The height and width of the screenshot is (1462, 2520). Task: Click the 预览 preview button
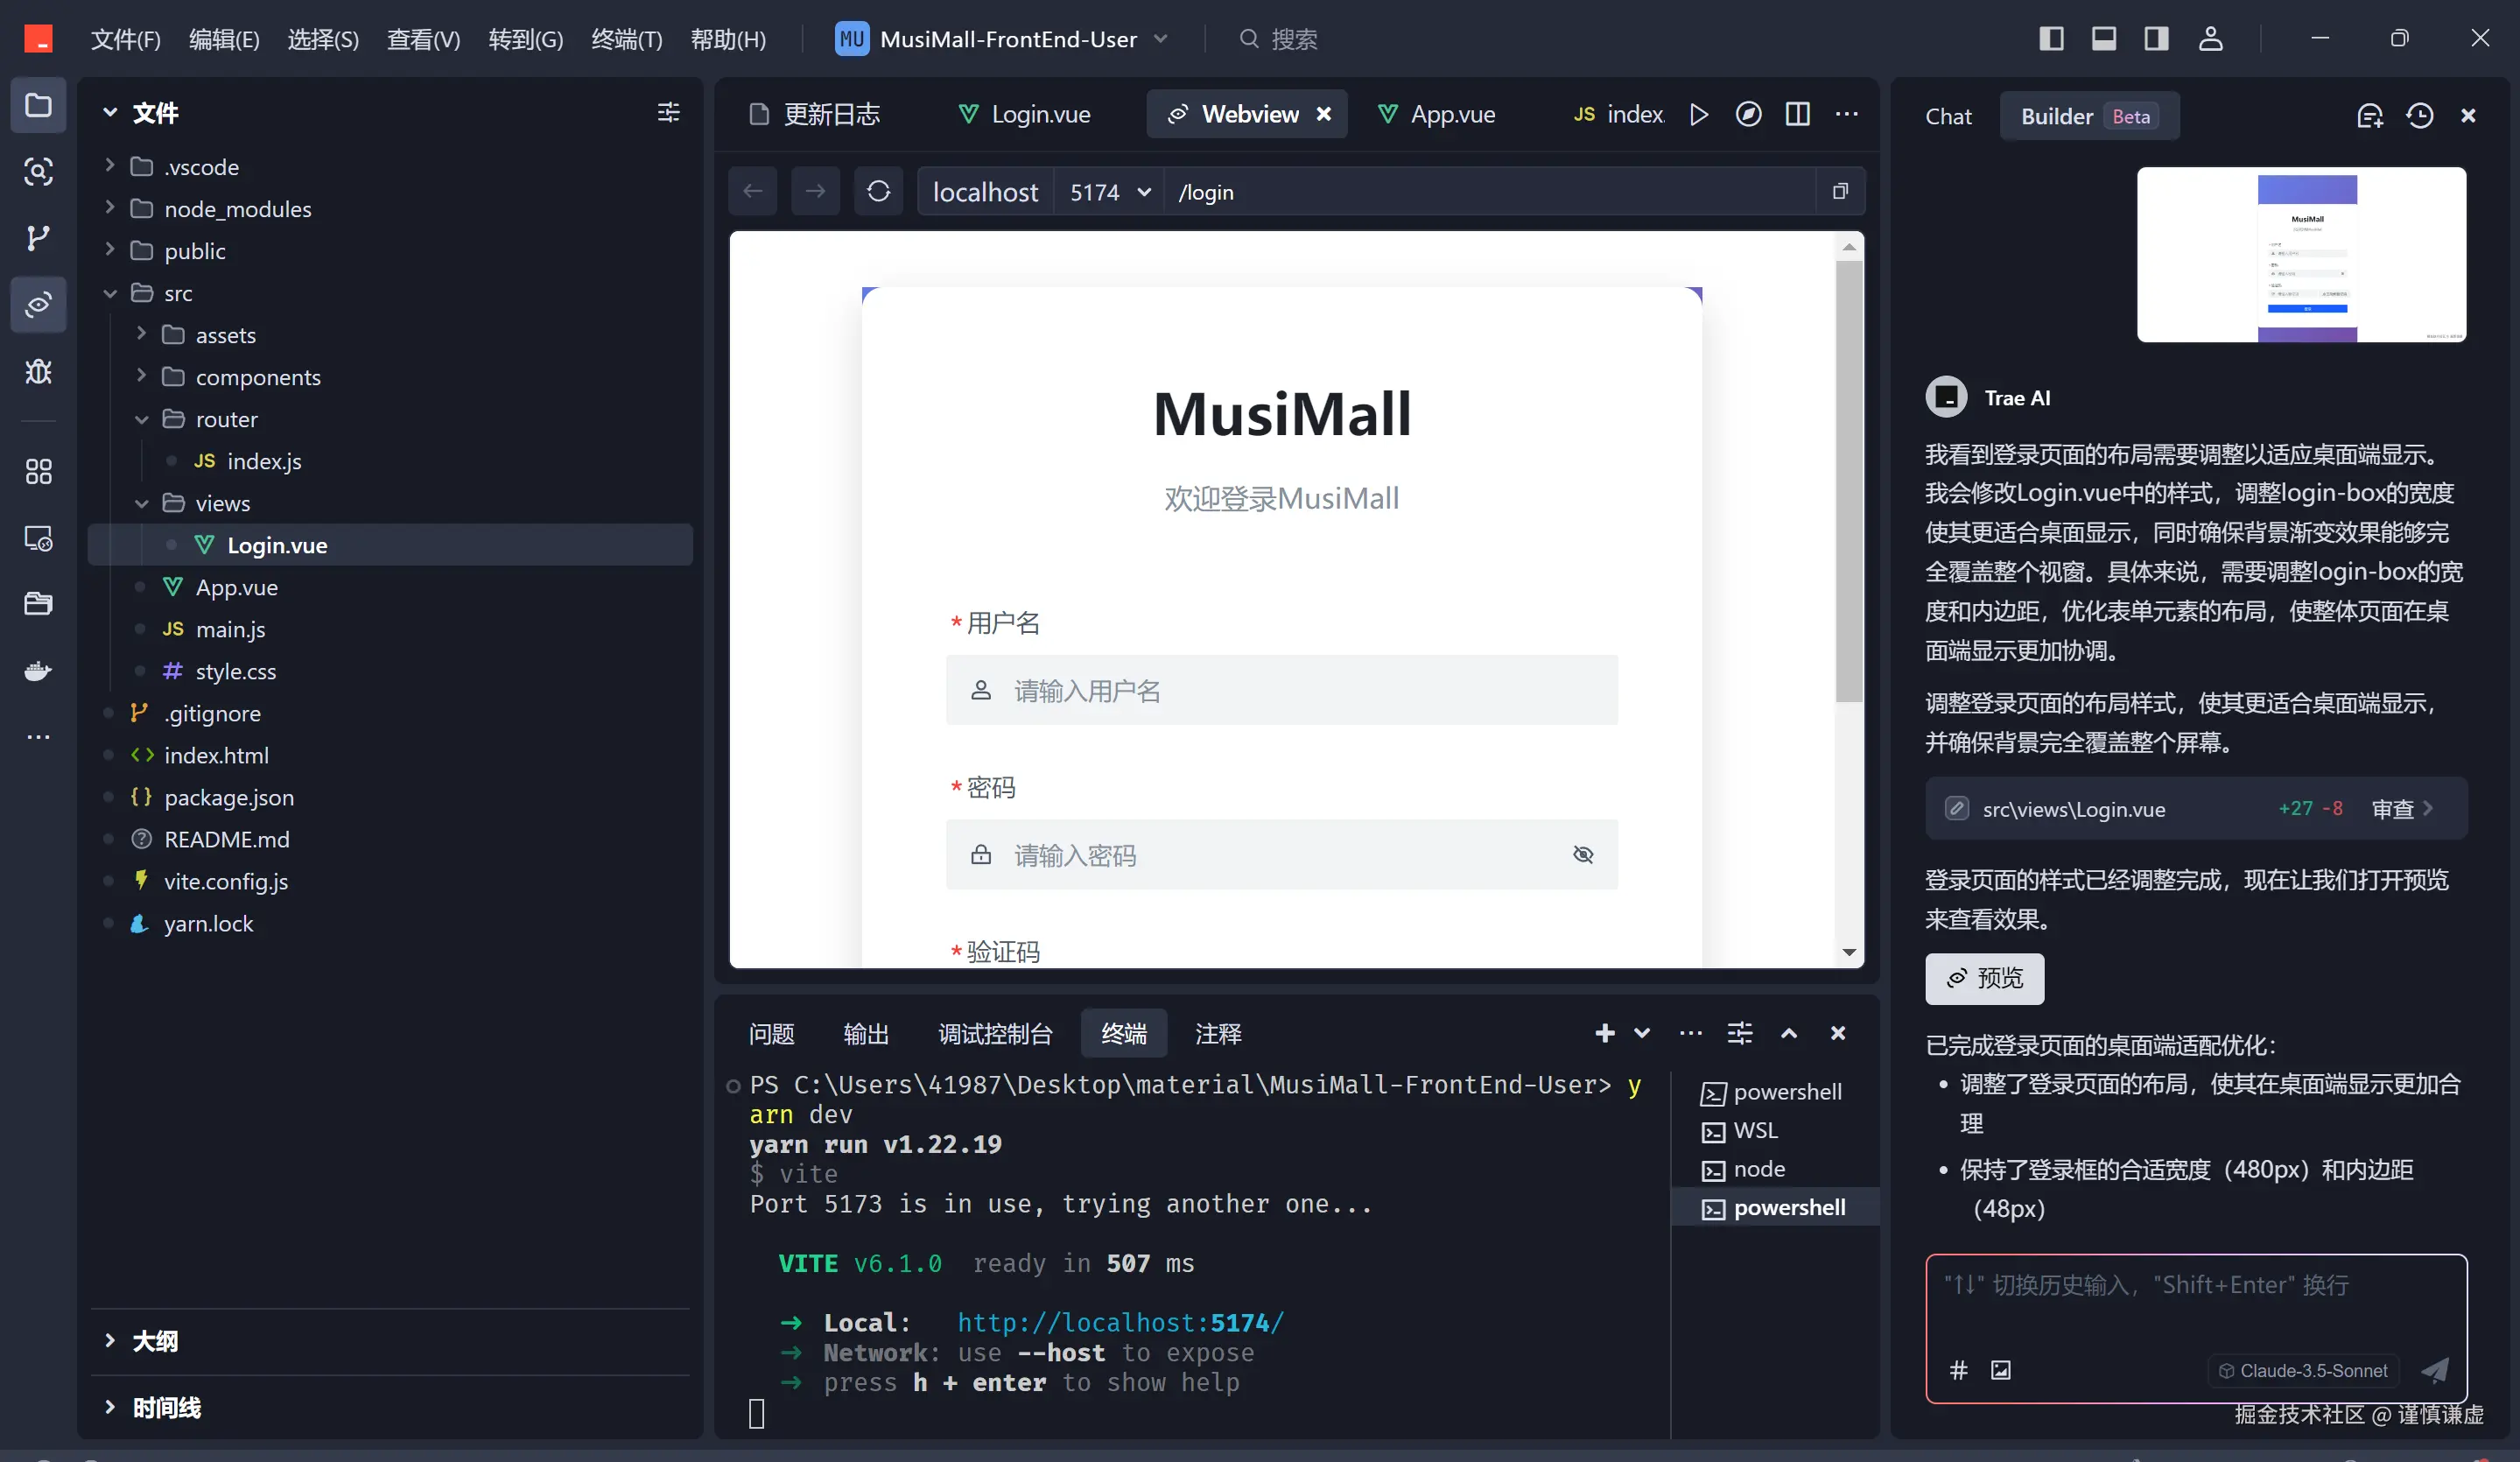click(x=1984, y=978)
